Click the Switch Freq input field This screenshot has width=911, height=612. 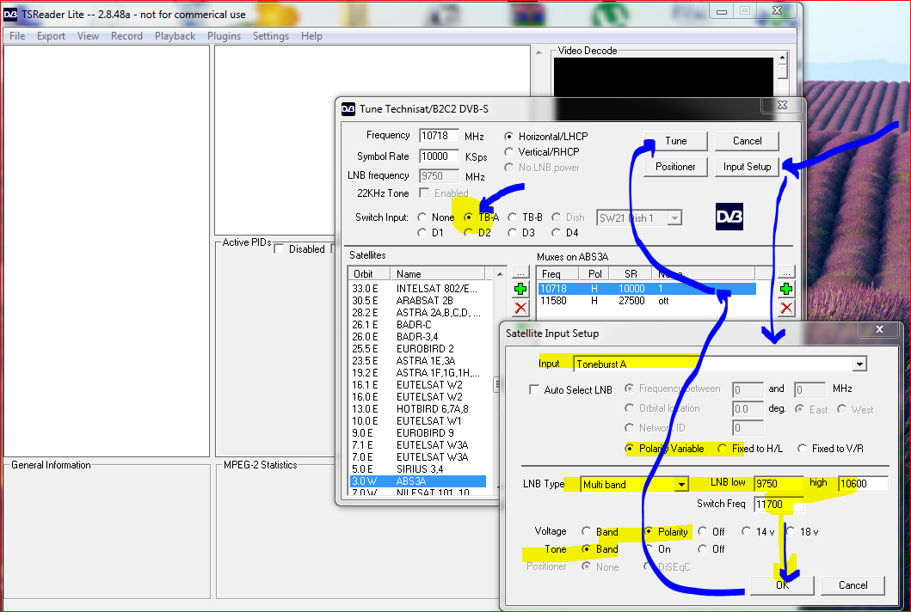tap(779, 505)
